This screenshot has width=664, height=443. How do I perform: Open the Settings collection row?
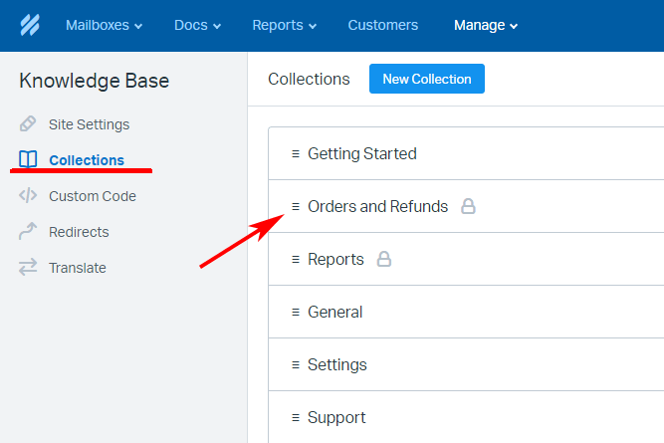[337, 365]
